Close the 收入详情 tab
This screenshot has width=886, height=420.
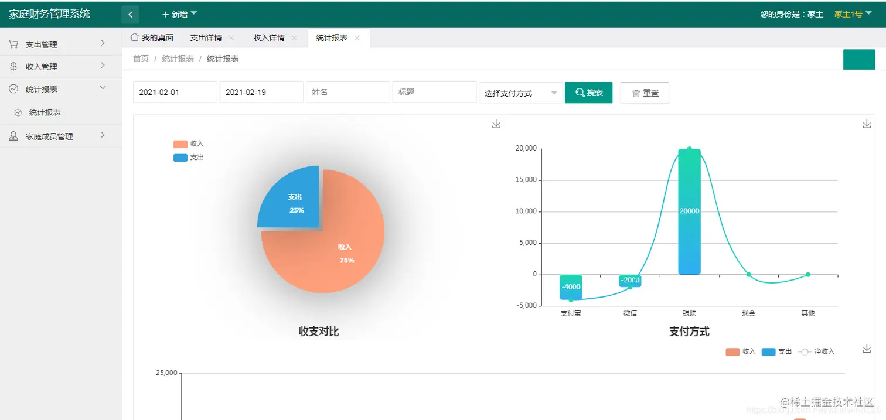coord(294,38)
